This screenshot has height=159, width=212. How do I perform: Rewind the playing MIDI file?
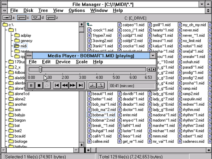[x=65, y=86]
